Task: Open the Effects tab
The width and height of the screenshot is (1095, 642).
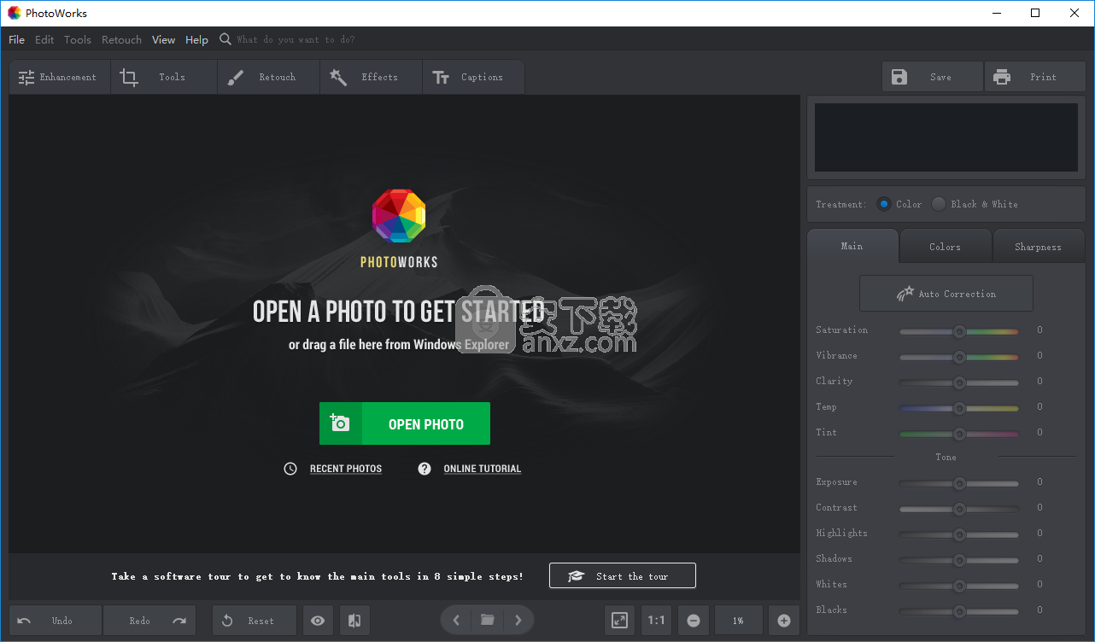Action: tap(371, 77)
